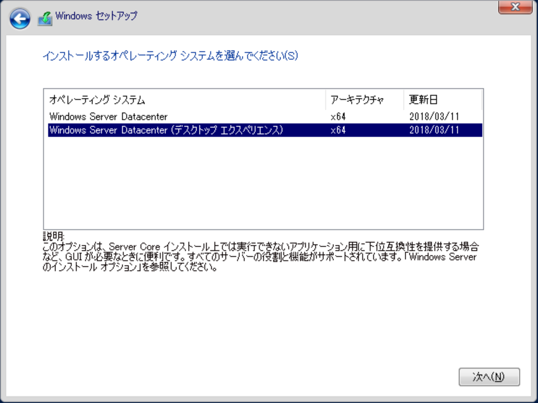Go back using the blue arrow button
The height and width of the screenshot is (403, 538).
20,18
